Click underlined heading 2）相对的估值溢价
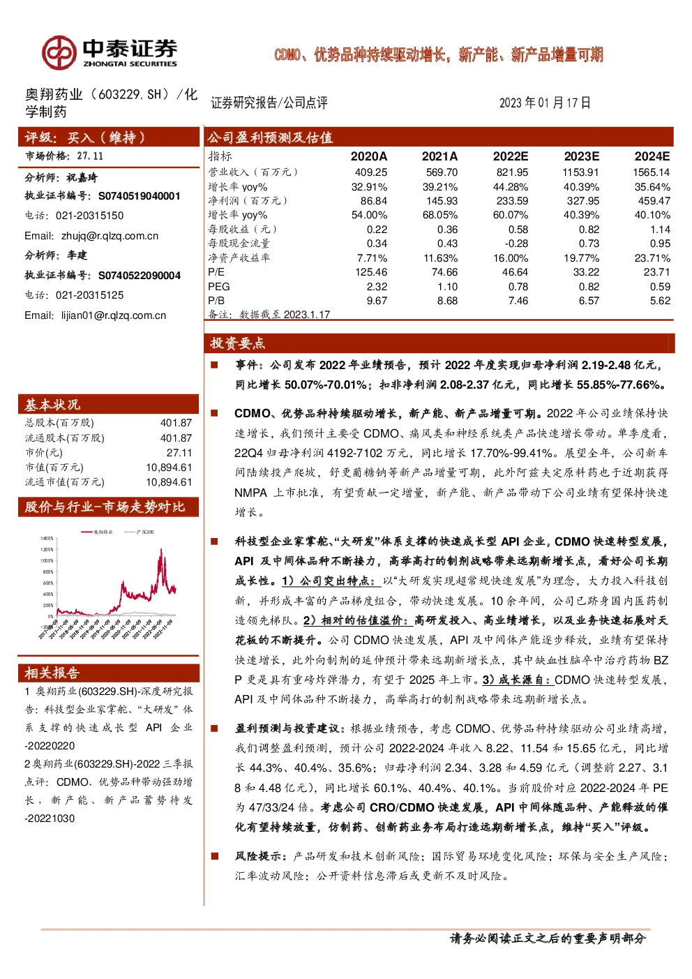Viewport: 692px width, 979px height. pyautogui.click(x=359, y=620)
